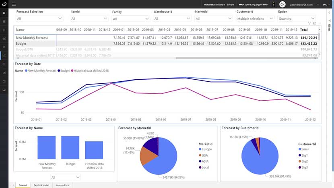This screenshot has width=334, height=188.
Task: Click the Big2 customer legend item
Action: [x=303, y=161]
